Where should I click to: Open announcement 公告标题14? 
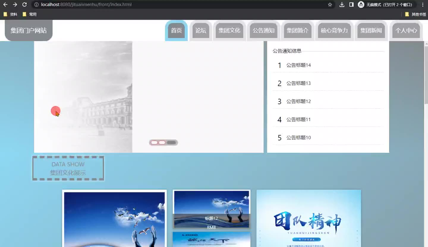point(298,65)
